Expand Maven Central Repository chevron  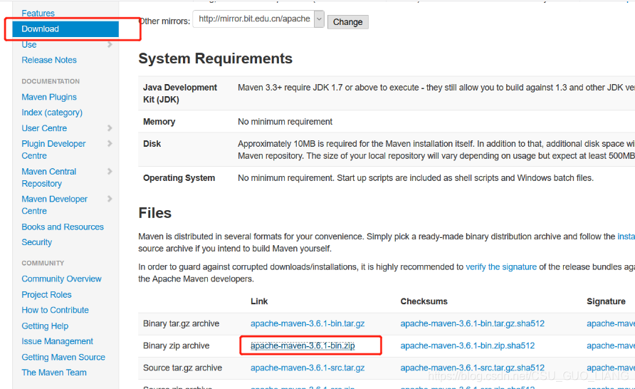pyautogui.click(x=110, y=172)
